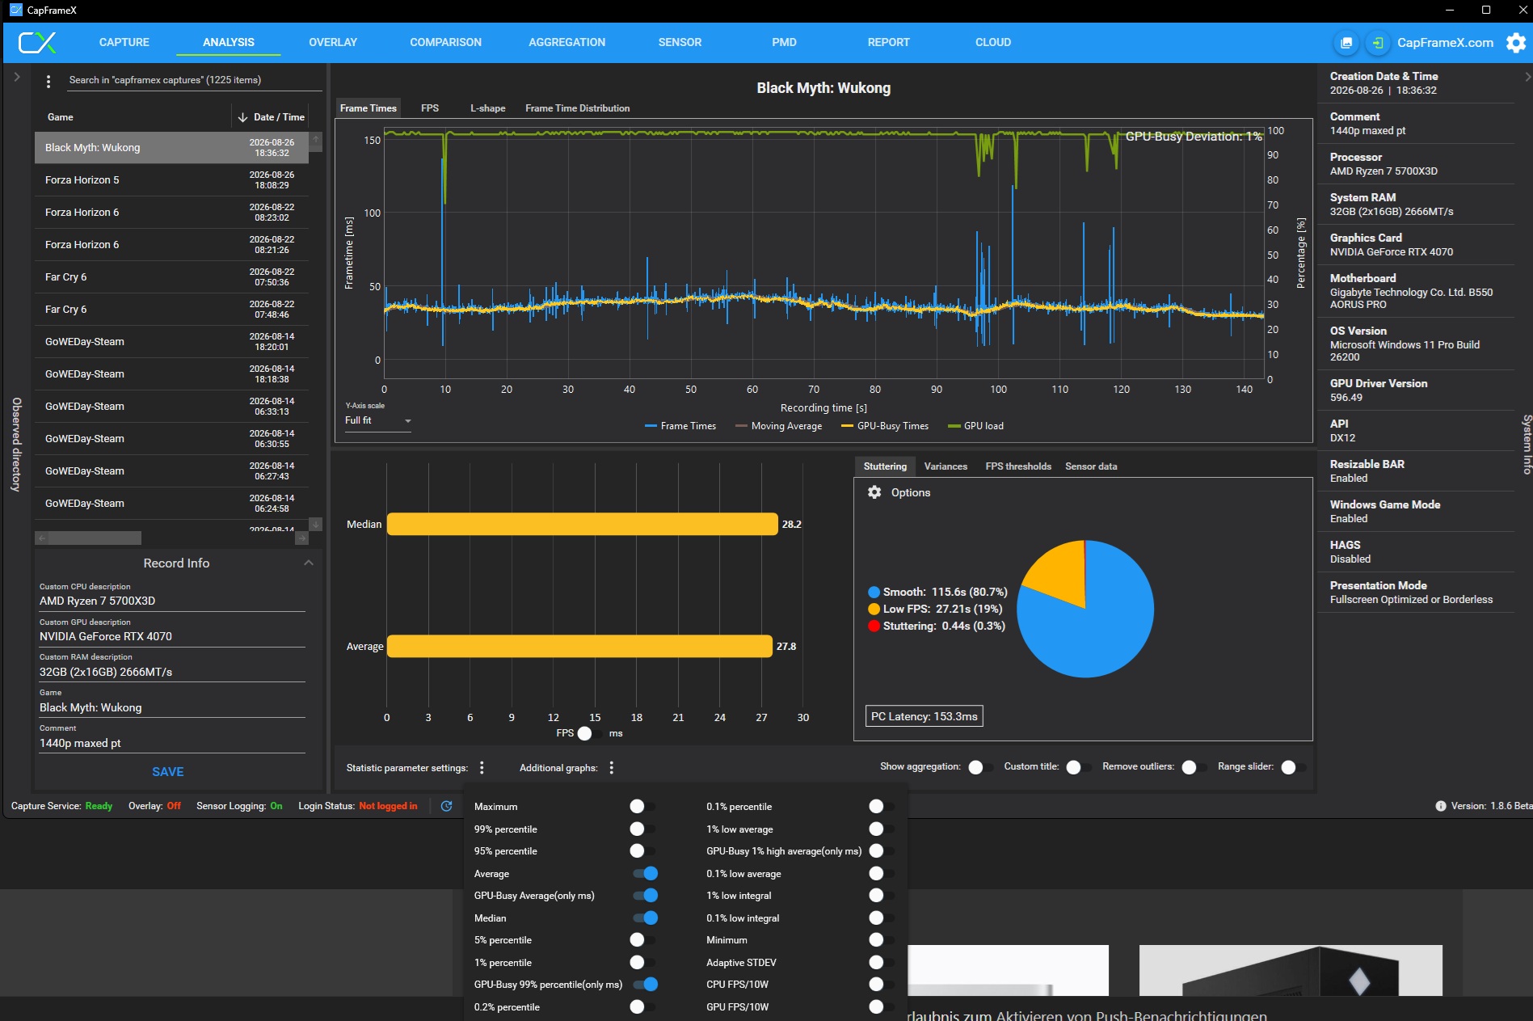Image resolution: width=1533 pixels, height=1021 pixels.
Task: Click the Smooth blue legend swatch
Action: tap(874, 592)
